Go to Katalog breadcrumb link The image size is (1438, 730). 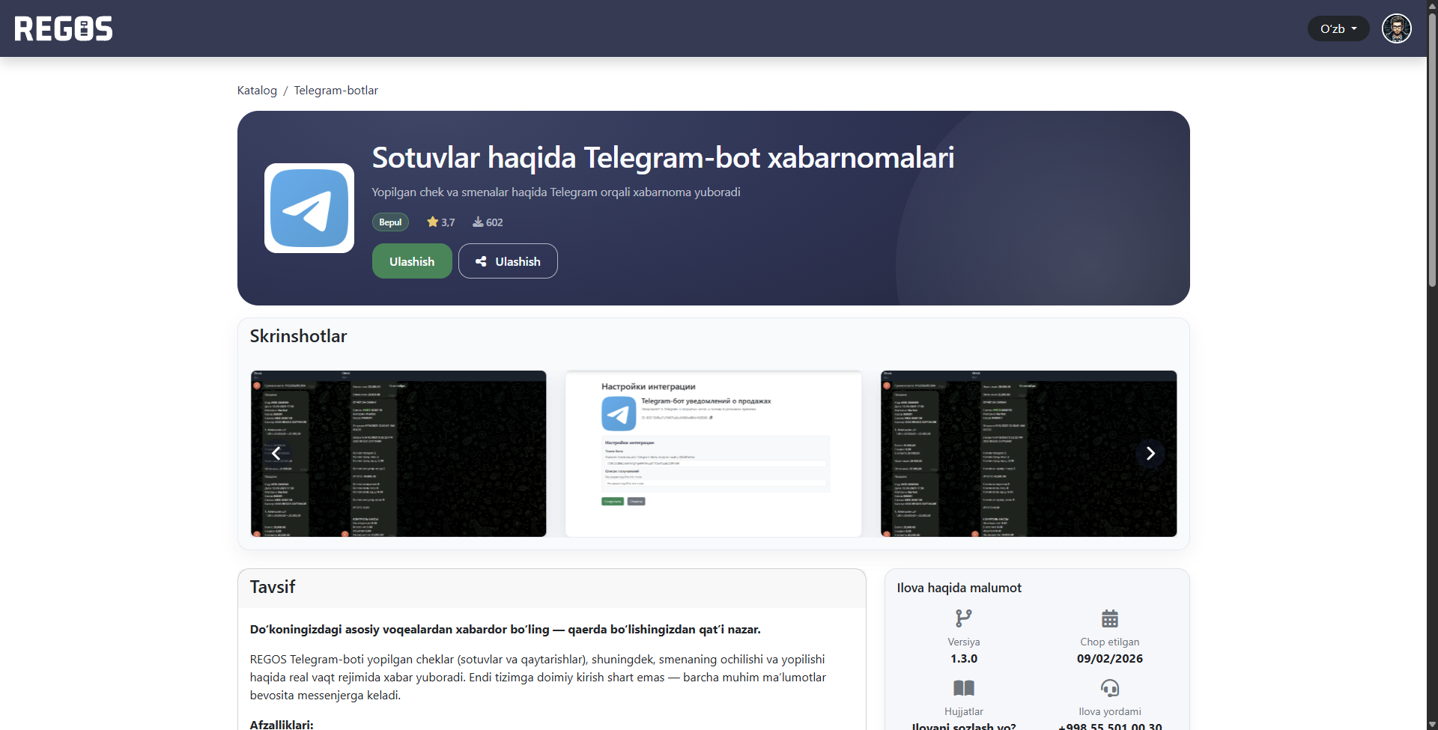pos(257,91)
